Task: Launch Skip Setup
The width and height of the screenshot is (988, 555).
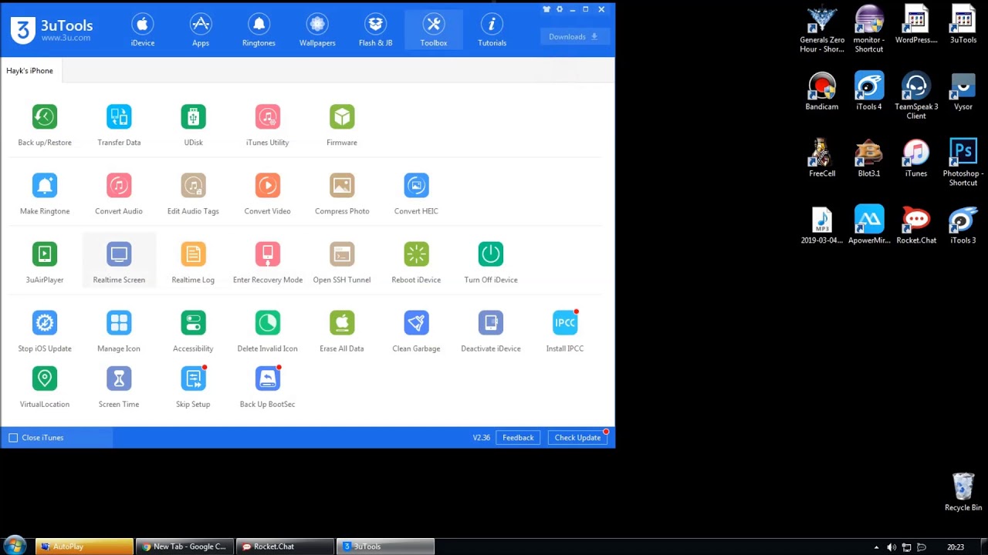Action: click(x=193, y=388)
